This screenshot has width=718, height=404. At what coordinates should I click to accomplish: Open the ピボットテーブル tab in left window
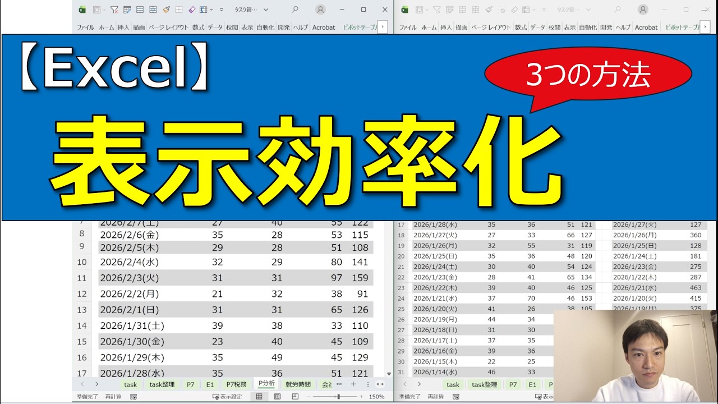[x=360, y=27]
